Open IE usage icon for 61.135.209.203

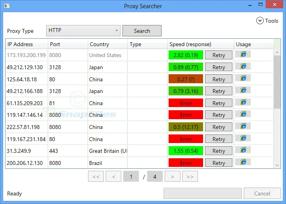tap(243, 102)
